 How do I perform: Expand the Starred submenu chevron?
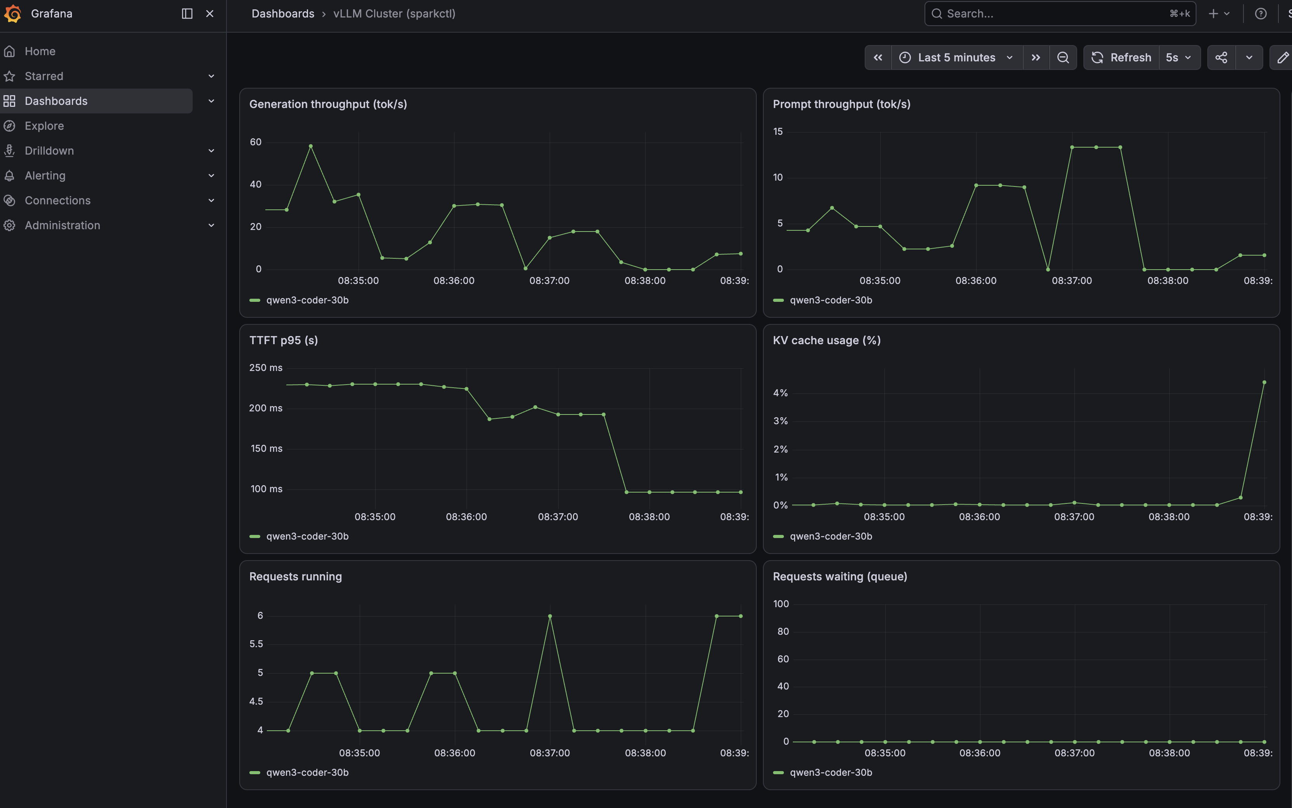point(212,77)
